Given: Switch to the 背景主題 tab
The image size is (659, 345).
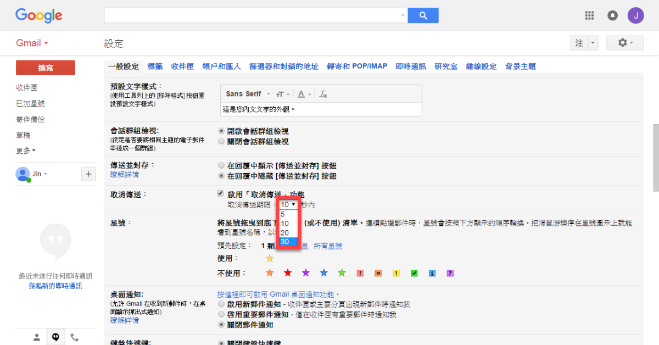Looking at the screenshot, I should [x=521, y=66].
